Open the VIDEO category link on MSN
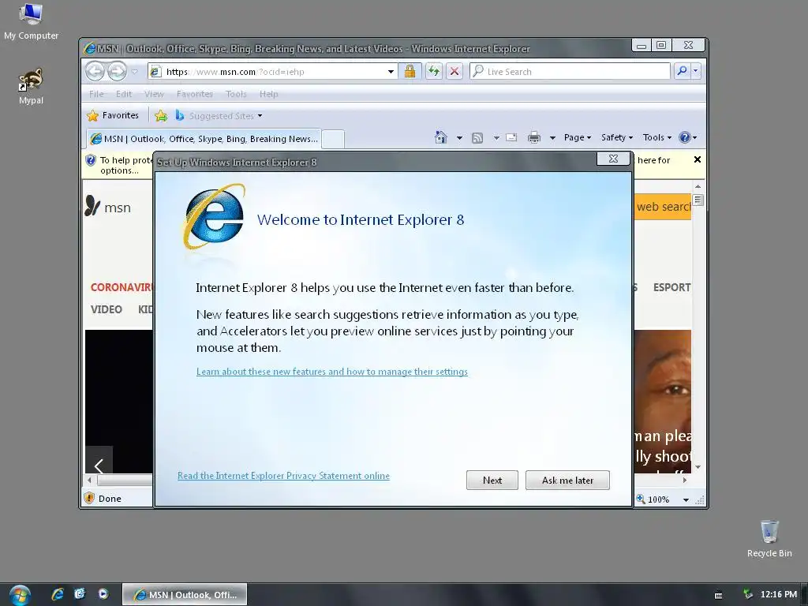The width and height of the screenshot is (808, 606). pos(107,309)
